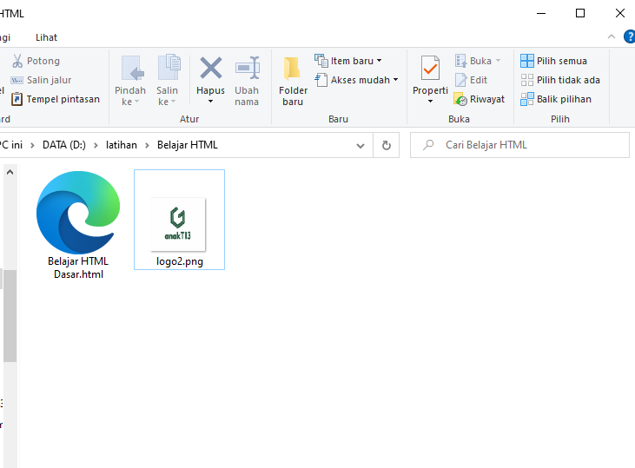Viewport: 635px width, 468px height.
Task: Open the Item baru dropdown
Action: coord(348,61)
